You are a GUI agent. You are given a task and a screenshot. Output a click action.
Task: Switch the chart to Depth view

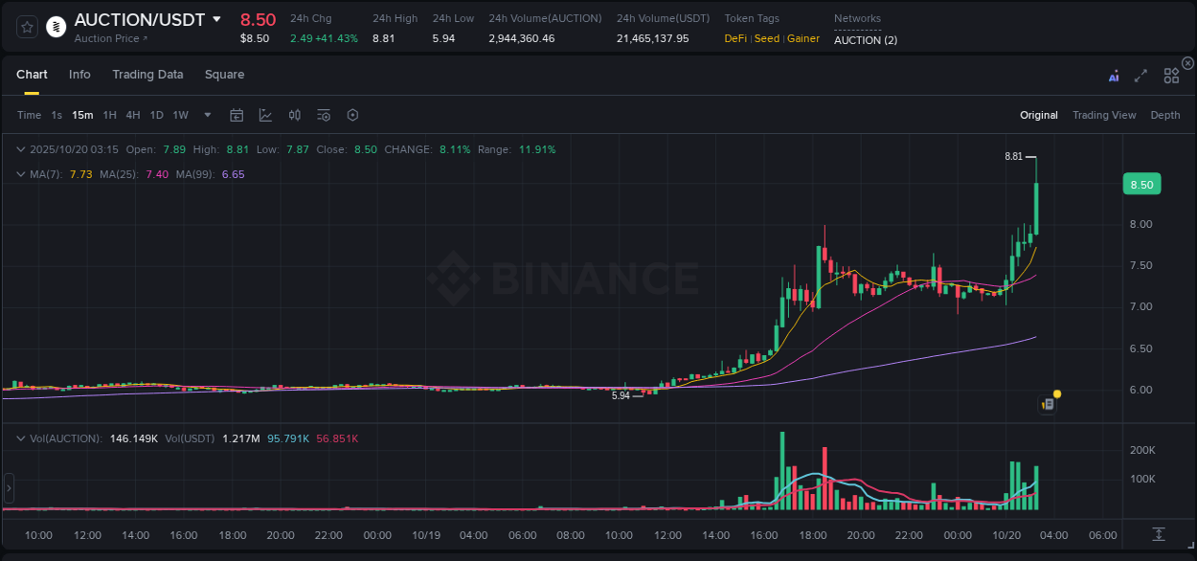(x=1164, y=115)
